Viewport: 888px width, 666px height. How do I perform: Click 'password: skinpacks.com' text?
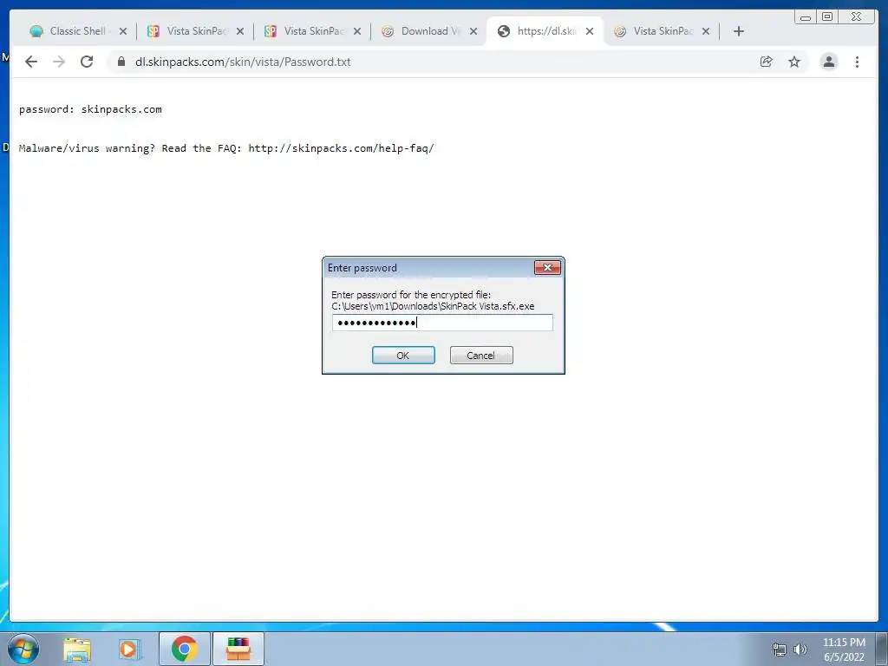tap(90, 109)
